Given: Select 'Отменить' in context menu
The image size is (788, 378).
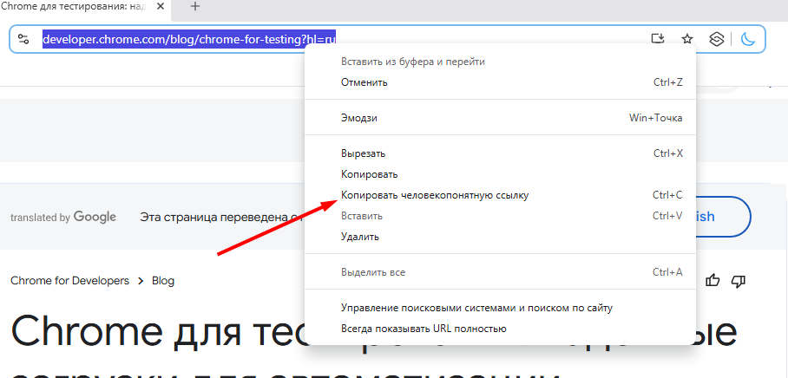Looking at the screenshot, I should [x=500, y=82].
